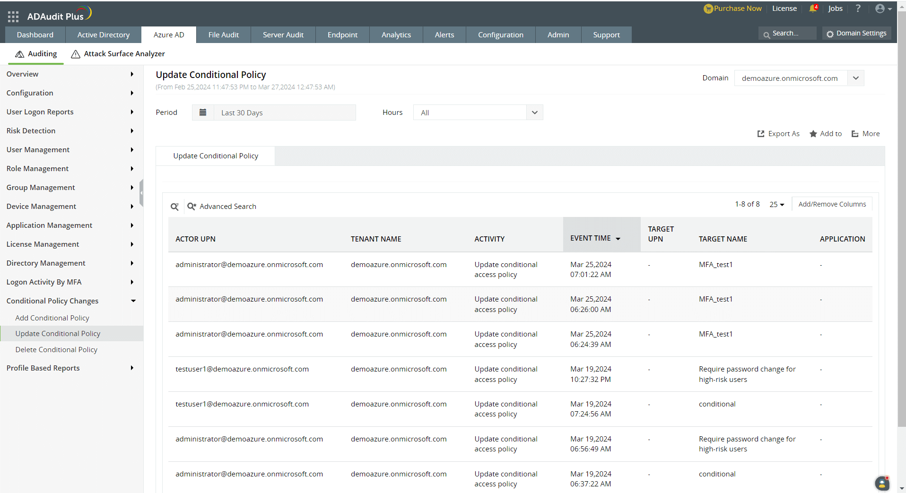This screenshot has width=906, height=493.
Task: Open the notifications bell with 4 alerts
Action: (x=813, y=8)
